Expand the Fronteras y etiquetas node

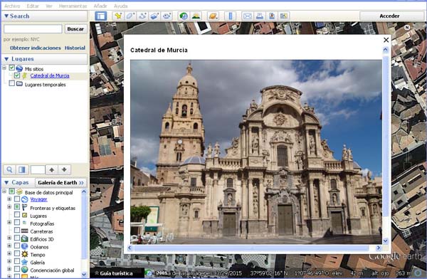(x=9, y=207)
